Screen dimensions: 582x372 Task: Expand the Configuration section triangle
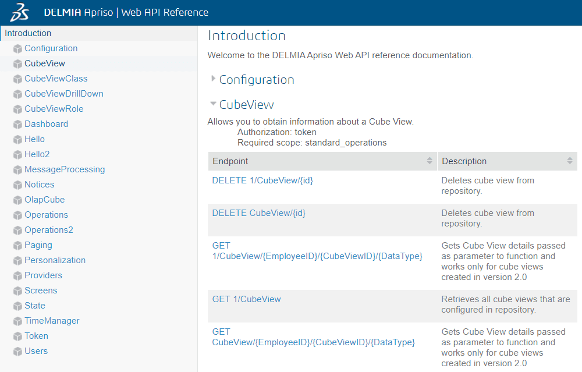(214, 79)
